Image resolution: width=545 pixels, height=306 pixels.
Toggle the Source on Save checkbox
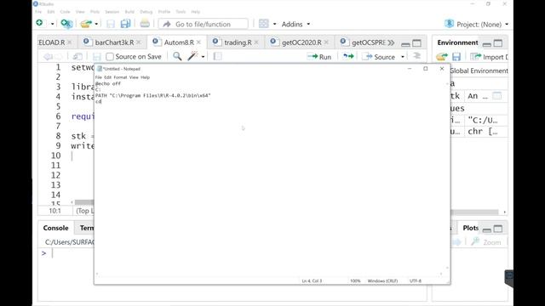[x=110, y=57]
